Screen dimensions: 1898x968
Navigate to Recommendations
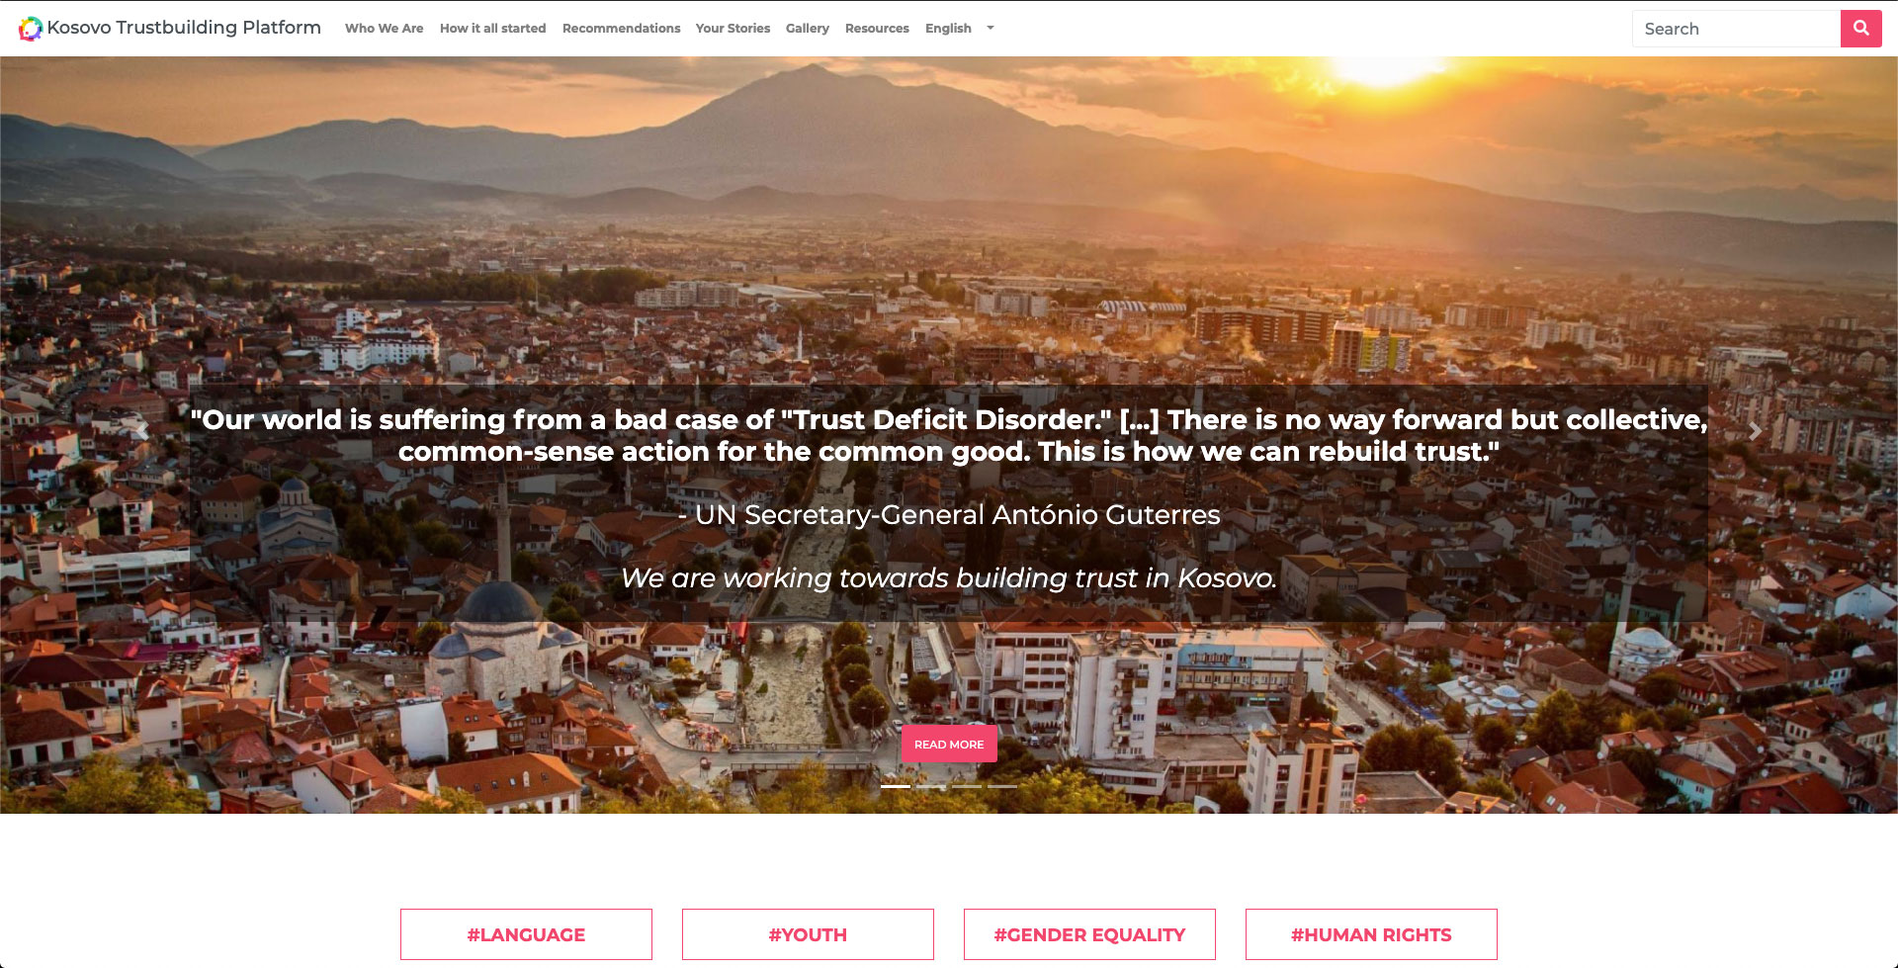[621, 29]
